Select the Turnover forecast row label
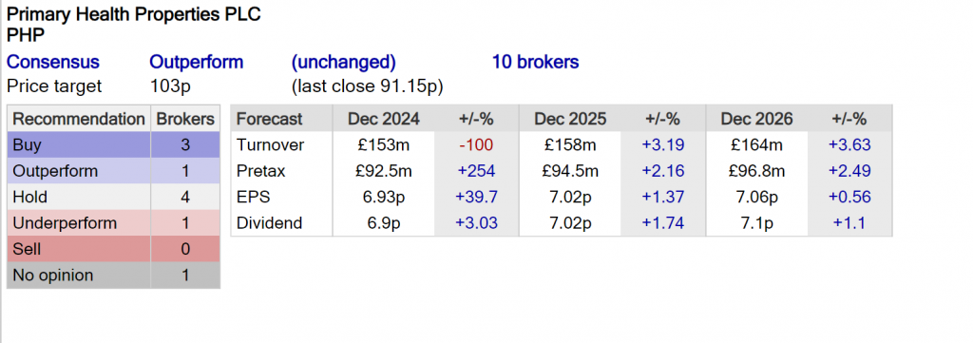Viewport: 973px width, 343px height. (270, 145)
